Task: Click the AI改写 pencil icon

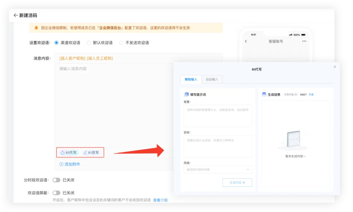Action: coord(86,152)
